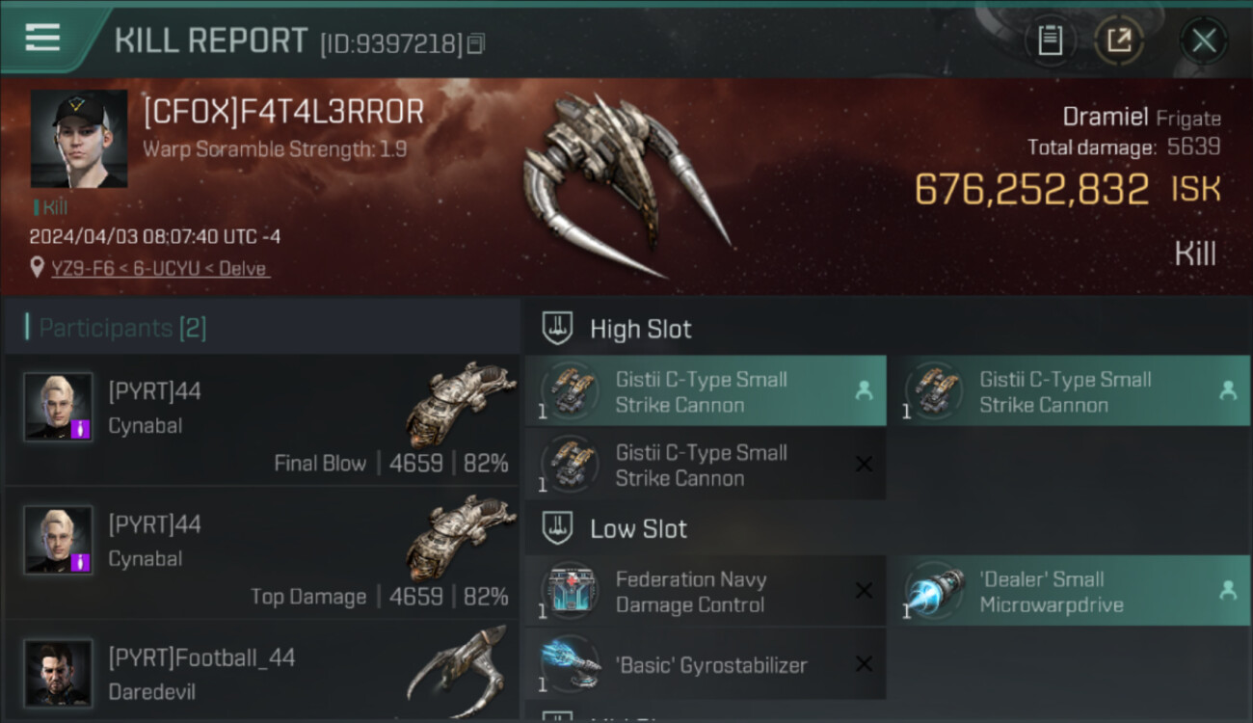Open the Final Blow Cynabal participant entry
1253x723 pixels.
[262, 419]
